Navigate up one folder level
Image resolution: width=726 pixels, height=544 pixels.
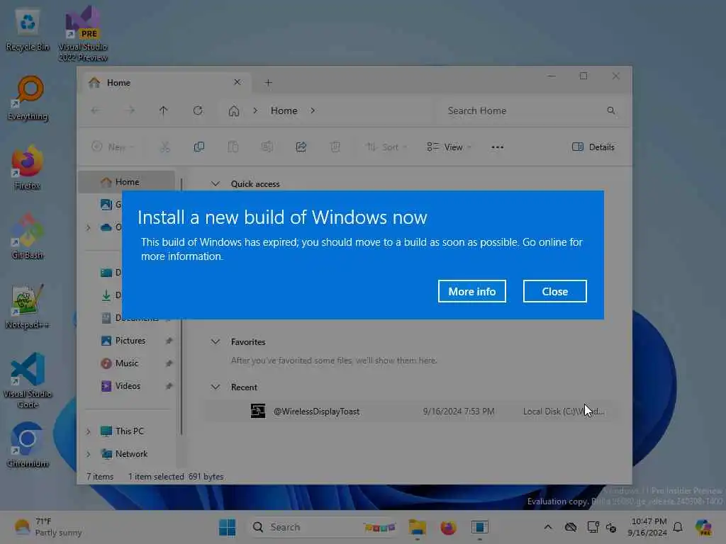(164, 110)
